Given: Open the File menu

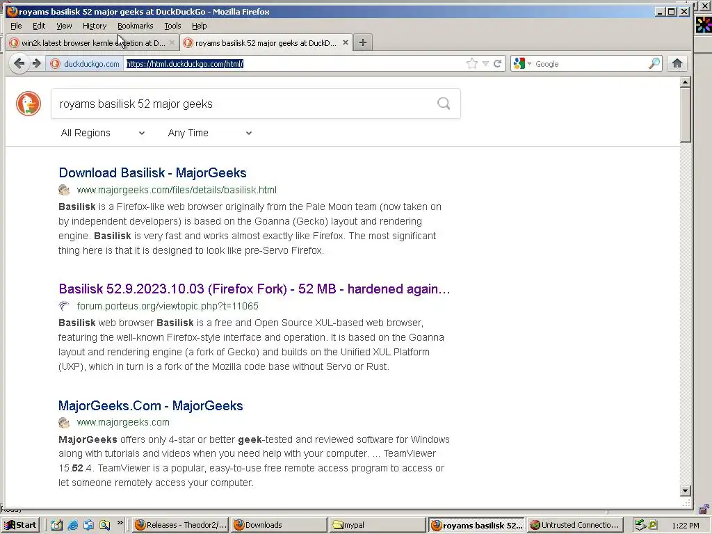Looking at the screenshot, I should 16,26.
